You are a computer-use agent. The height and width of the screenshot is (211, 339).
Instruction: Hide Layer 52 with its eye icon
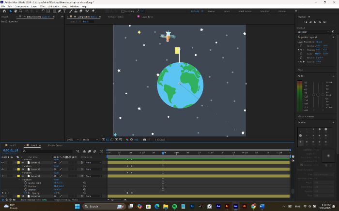click(x=2, y=169)
